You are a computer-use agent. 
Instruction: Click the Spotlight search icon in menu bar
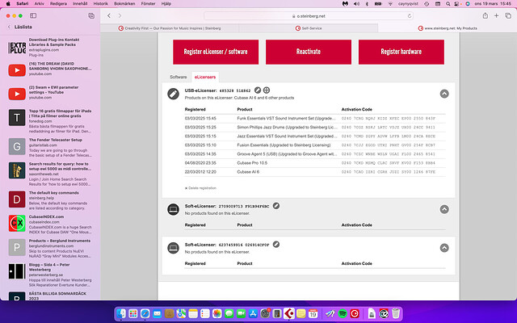click(x=448, y=3)
